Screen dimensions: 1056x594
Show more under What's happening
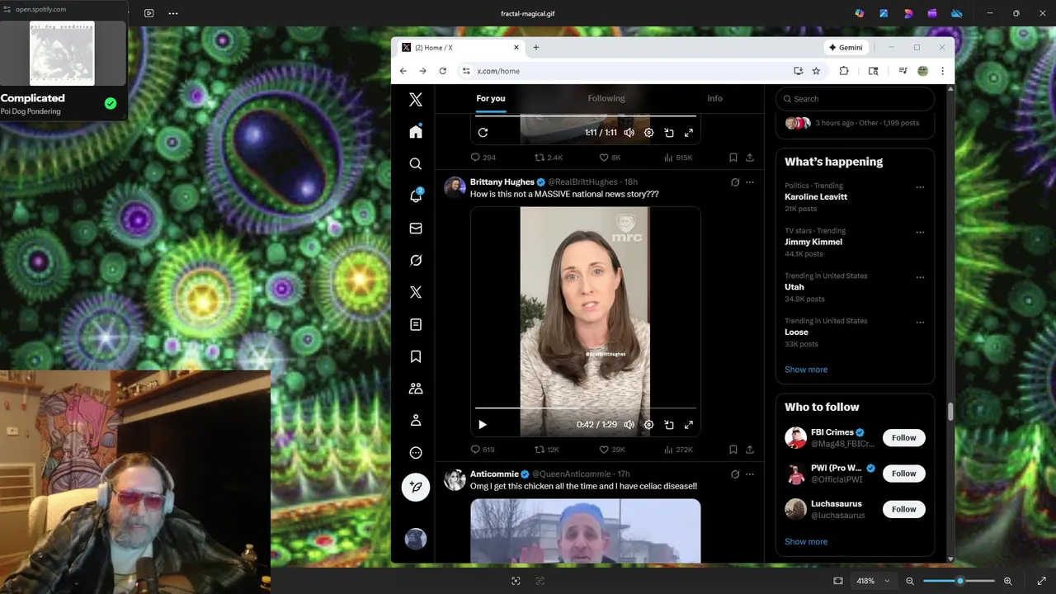pos(806,370)
